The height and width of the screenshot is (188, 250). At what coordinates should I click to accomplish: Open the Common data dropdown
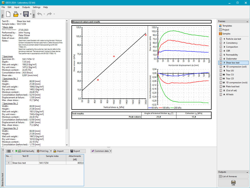(110, 151)
